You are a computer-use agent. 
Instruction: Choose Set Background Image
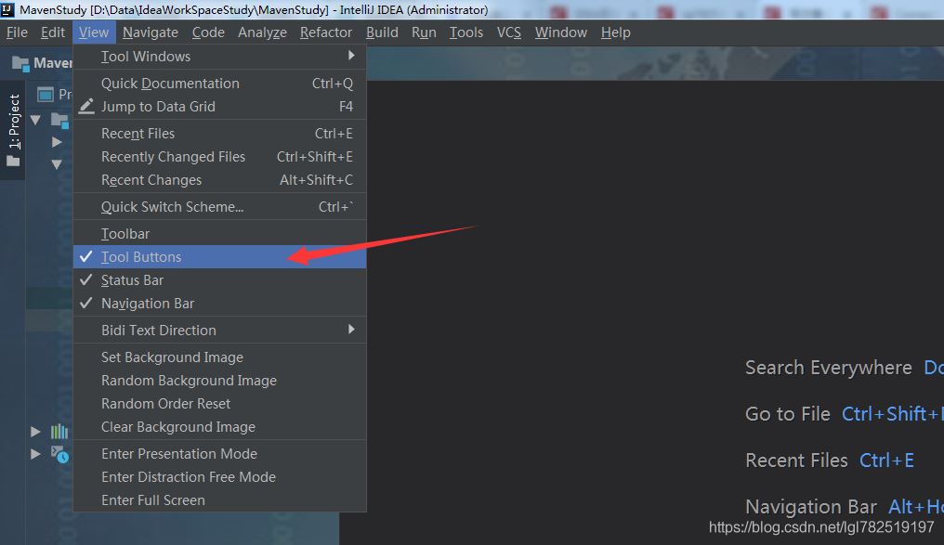[x=220, y=357]
